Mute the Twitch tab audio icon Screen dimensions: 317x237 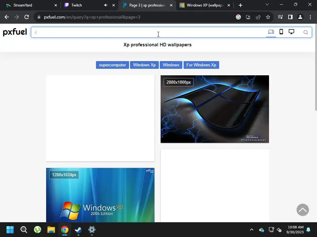106,5
